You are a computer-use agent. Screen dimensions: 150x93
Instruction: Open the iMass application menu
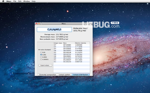(9, 1)
